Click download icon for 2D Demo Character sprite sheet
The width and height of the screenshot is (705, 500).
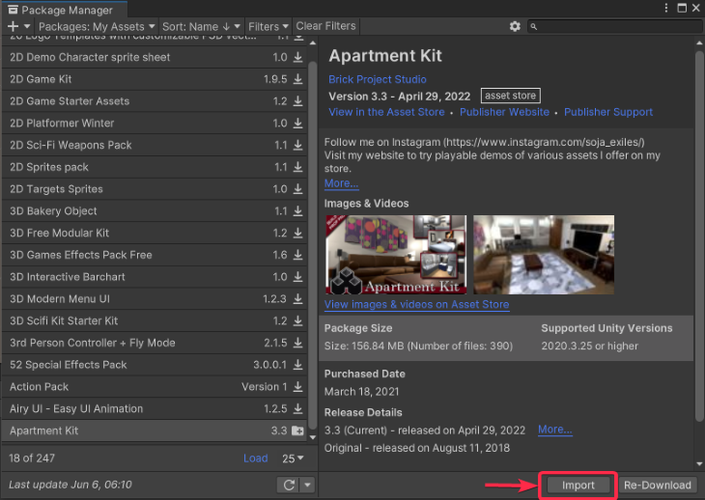(297, 57)
